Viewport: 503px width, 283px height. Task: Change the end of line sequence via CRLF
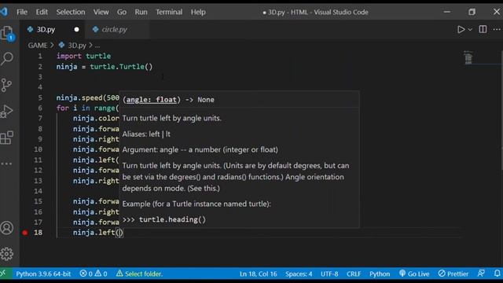pyautogui.click(x=354, y=274)
